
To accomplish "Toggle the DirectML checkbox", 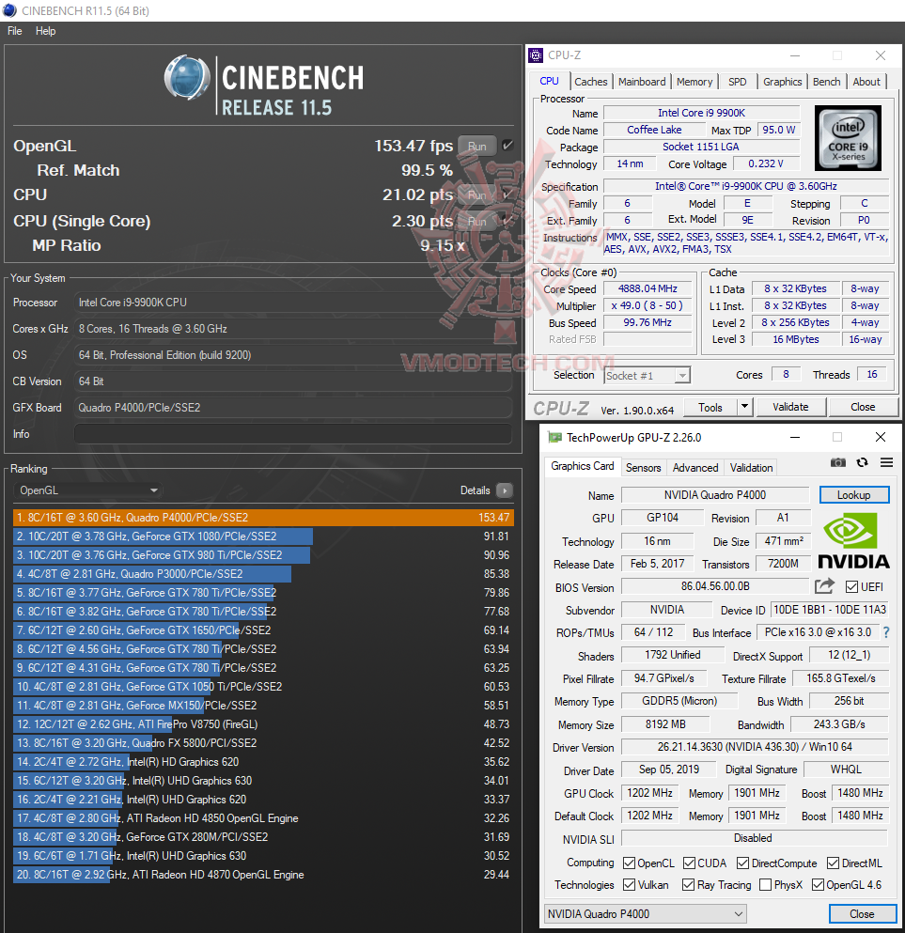I will (x=833, y=863).
